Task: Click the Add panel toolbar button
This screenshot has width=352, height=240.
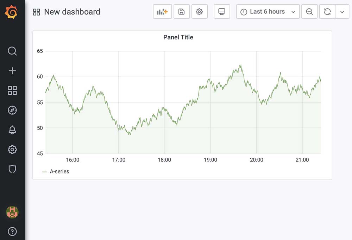Action: [162, 12]
